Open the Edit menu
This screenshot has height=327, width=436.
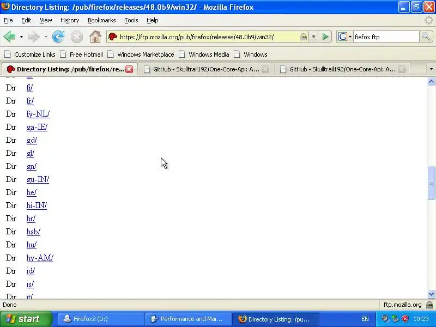26,20
